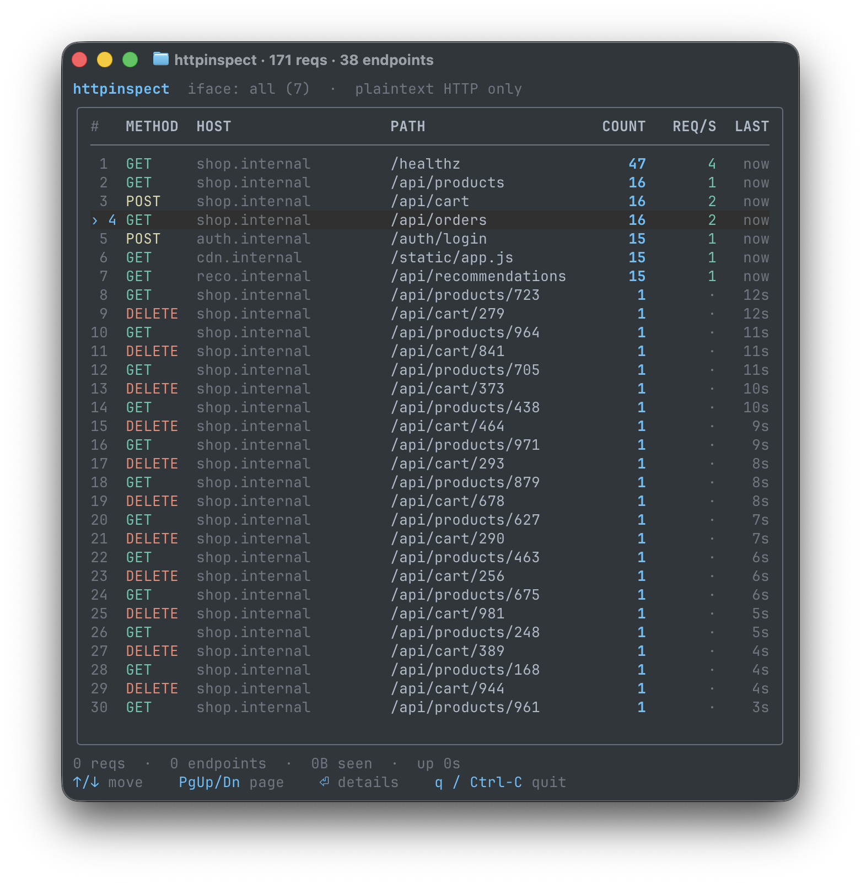This screenshot has height=883, width=861.
Task: Click the folder icon in the title bar
Action: click(x=160, y=59)
